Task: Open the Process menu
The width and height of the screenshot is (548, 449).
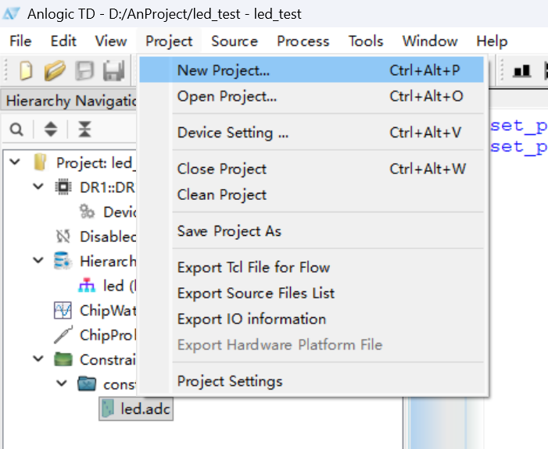Action: coord(303,41)
